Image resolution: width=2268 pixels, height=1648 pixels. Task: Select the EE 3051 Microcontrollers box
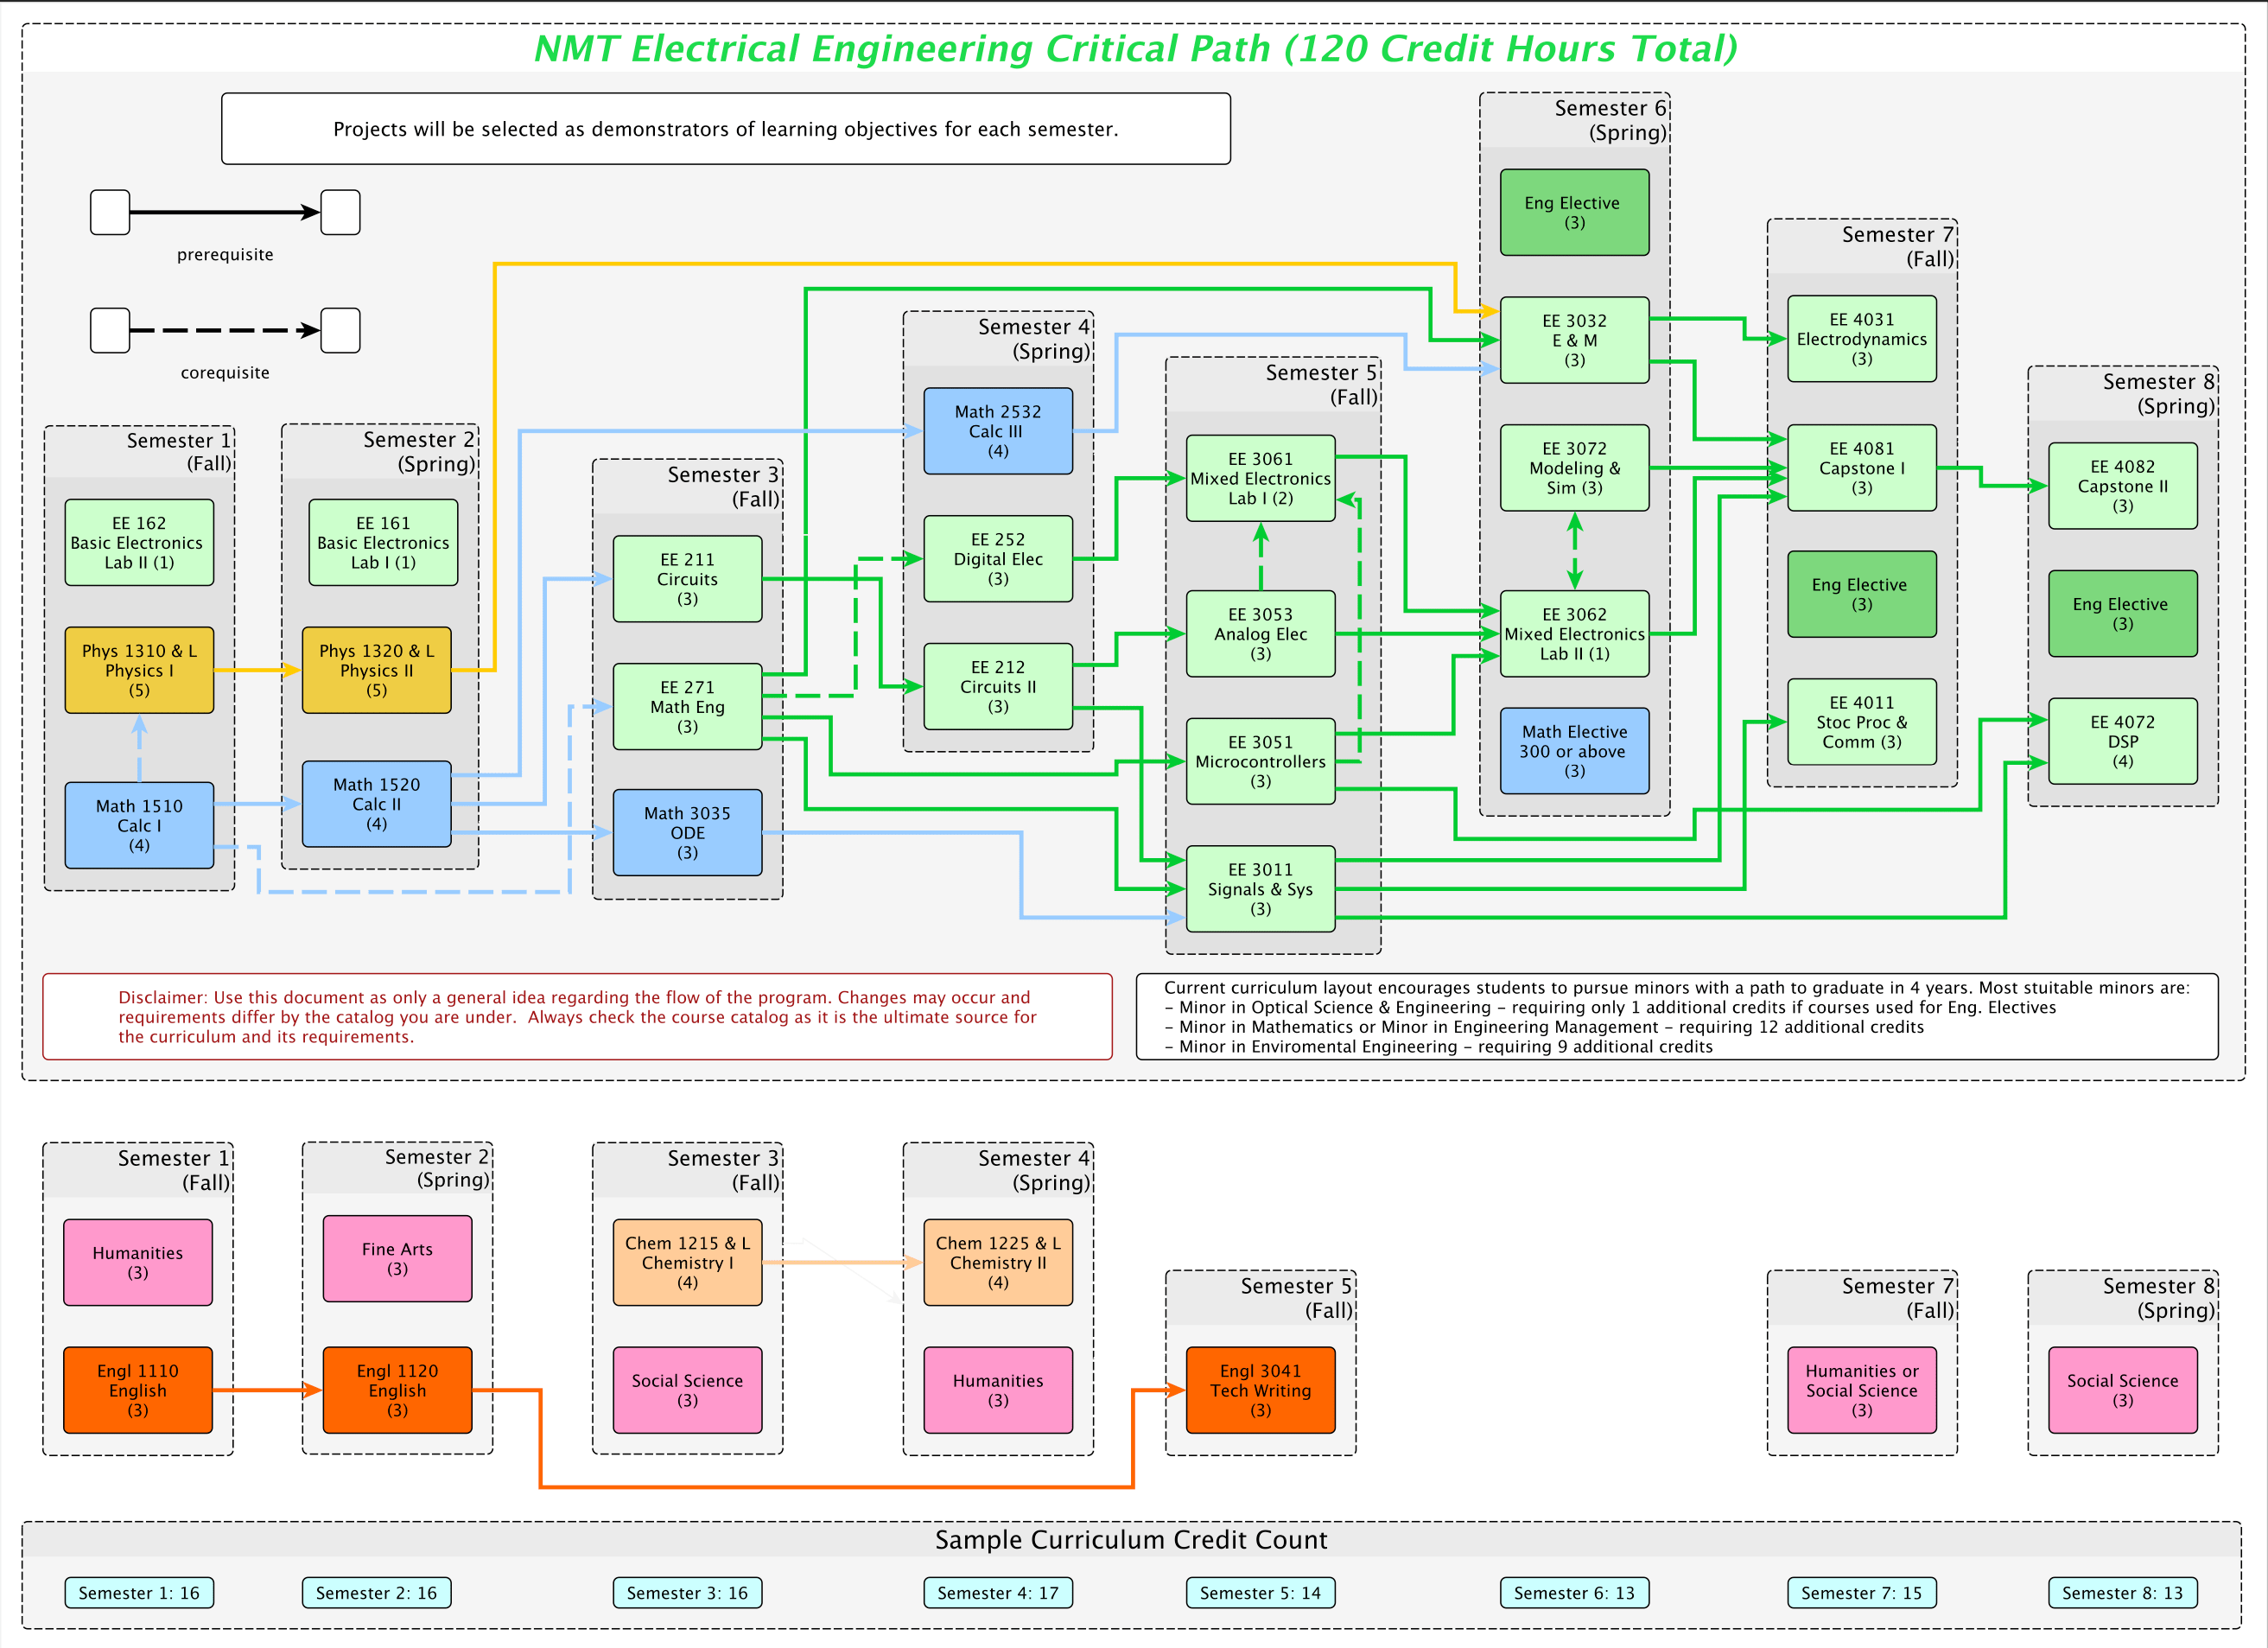click(1260, 761)
